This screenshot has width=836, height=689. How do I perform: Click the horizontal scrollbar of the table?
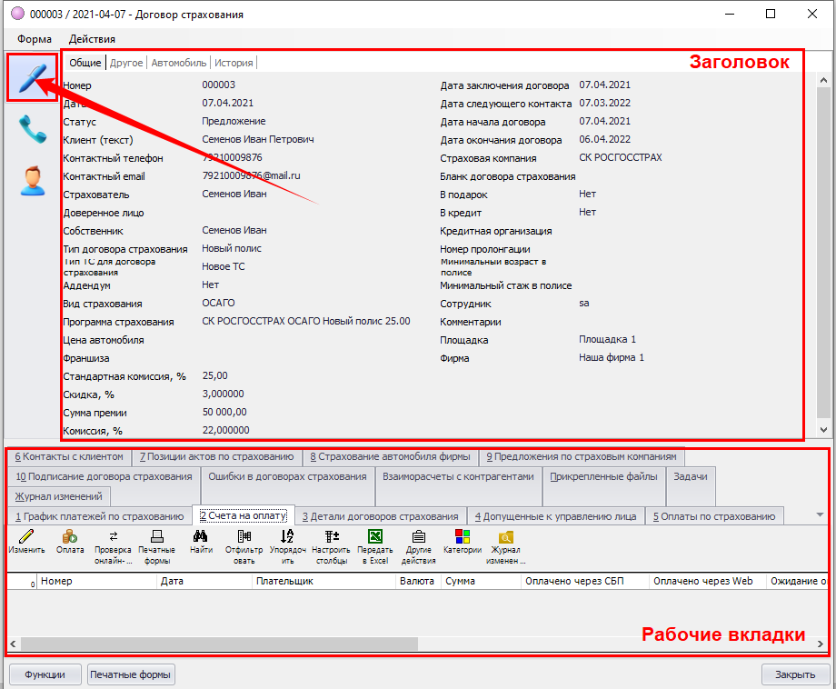point(218,644)
